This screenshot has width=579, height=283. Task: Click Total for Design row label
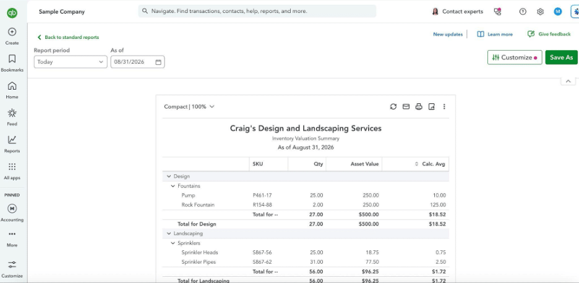197,224
